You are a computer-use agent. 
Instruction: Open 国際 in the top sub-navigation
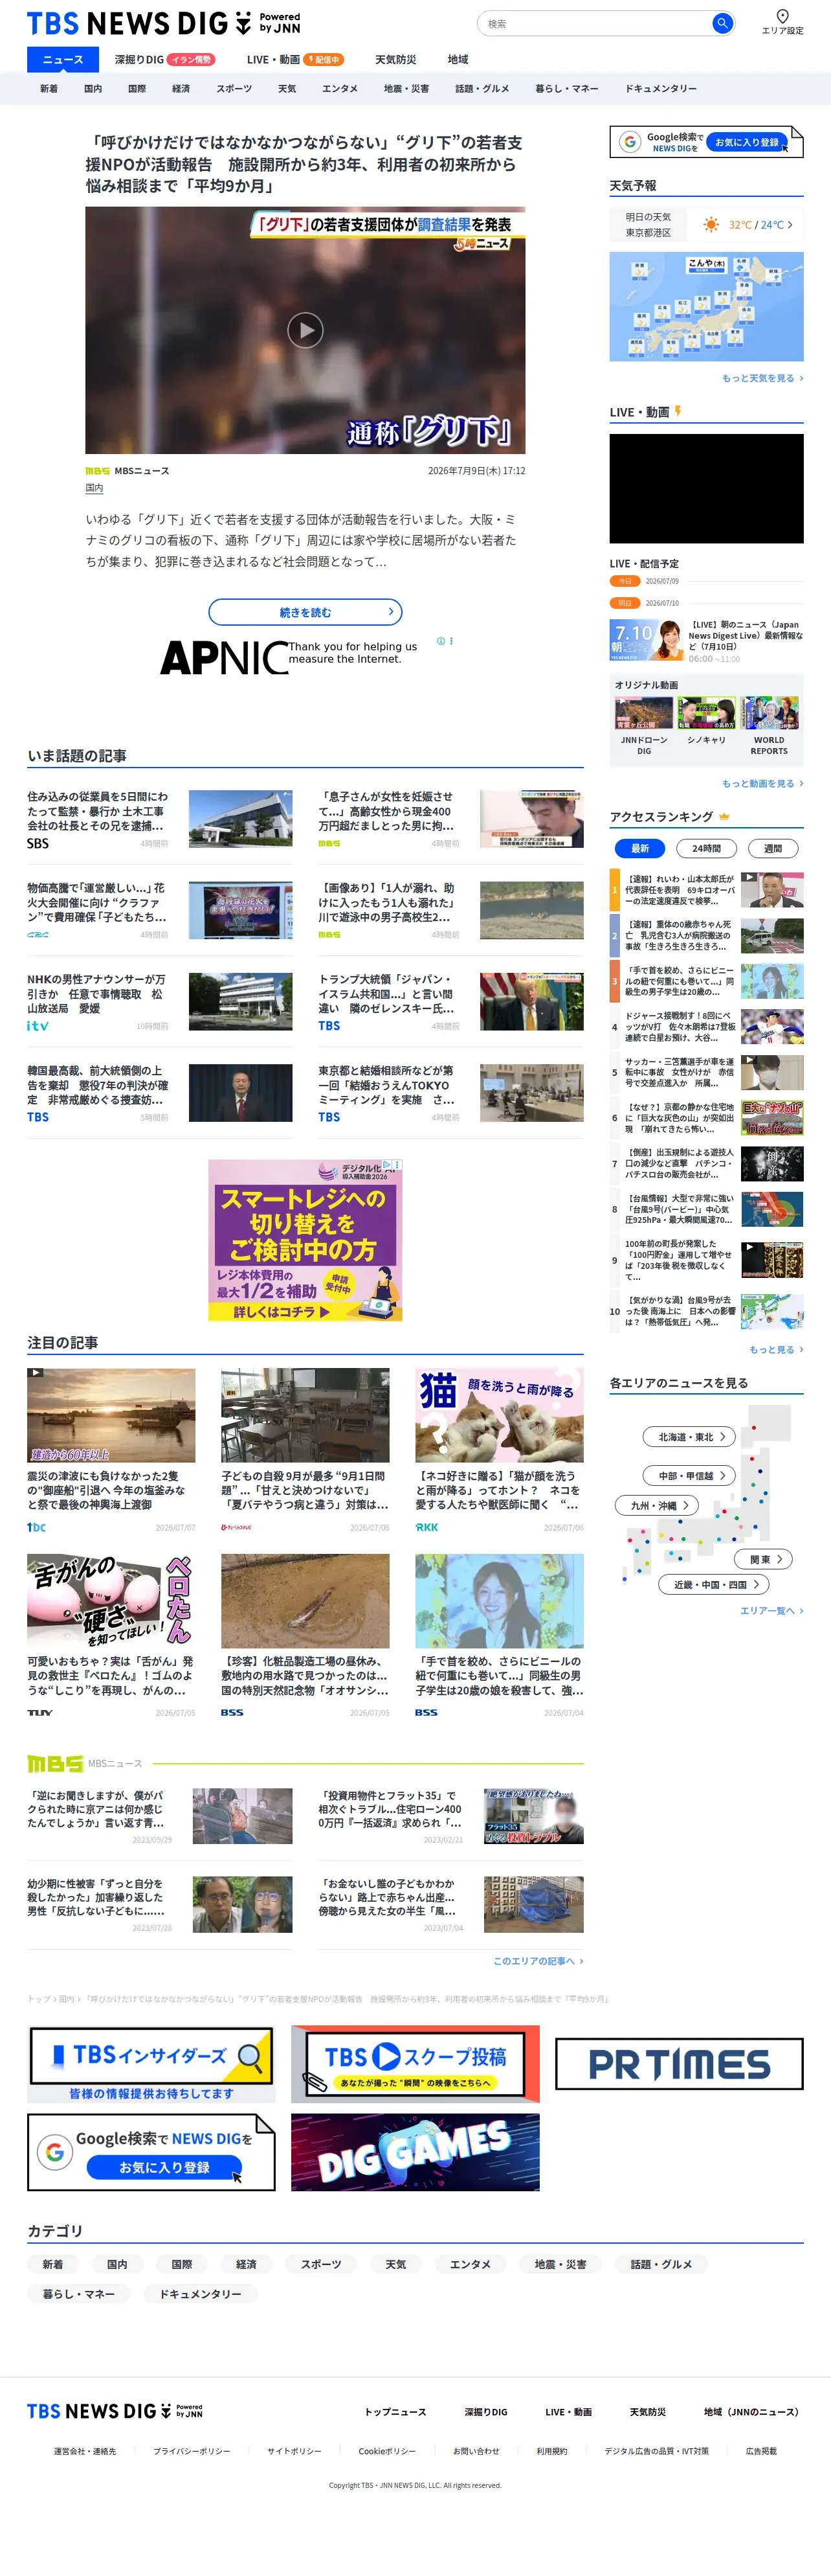tap(137, 89)
